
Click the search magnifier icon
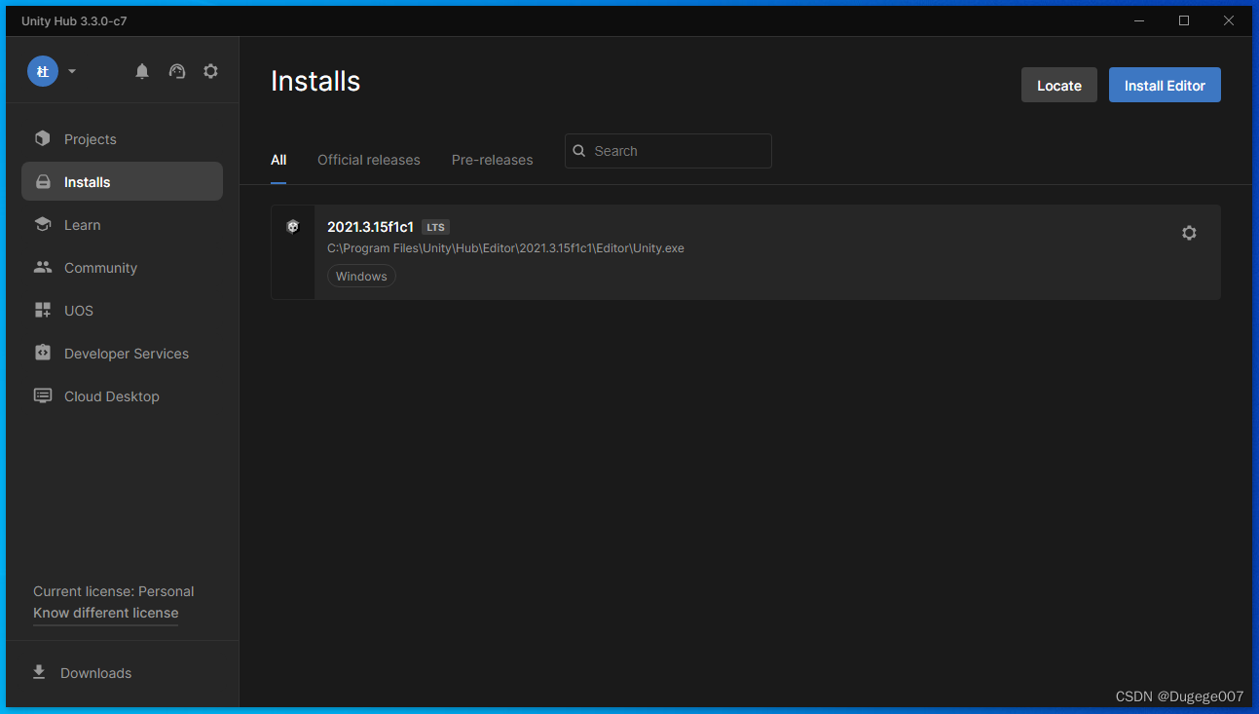pos(579,151)
